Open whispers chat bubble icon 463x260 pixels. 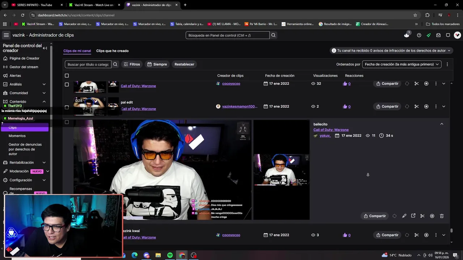pyautogui.click(x=448, y=35)
